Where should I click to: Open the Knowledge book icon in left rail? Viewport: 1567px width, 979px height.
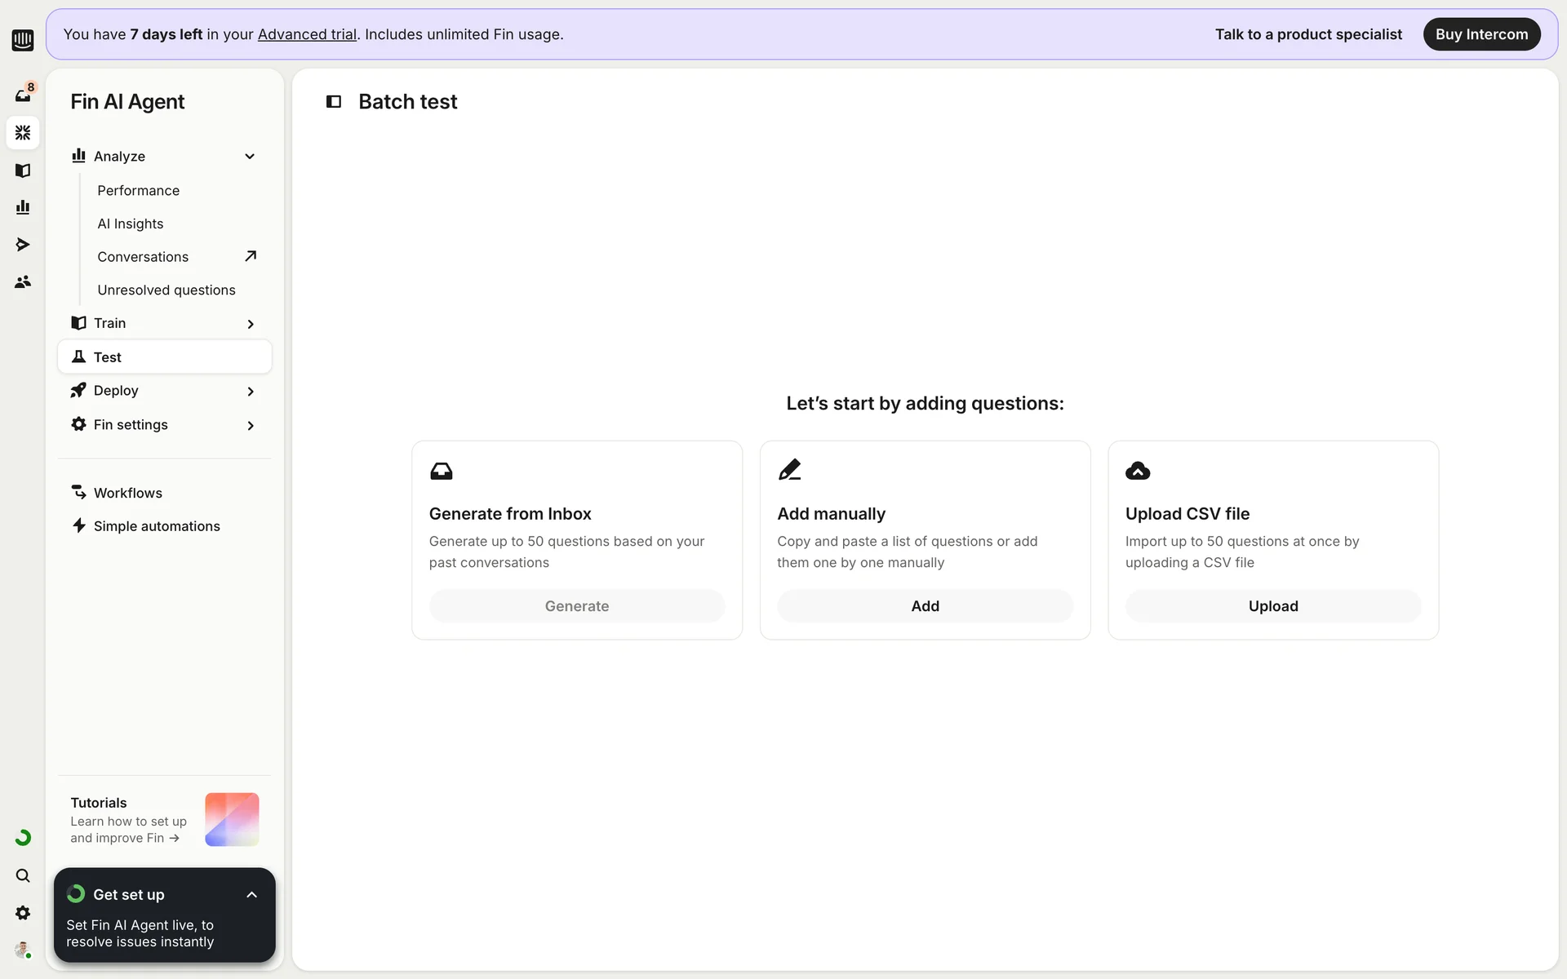pos(23,171)
